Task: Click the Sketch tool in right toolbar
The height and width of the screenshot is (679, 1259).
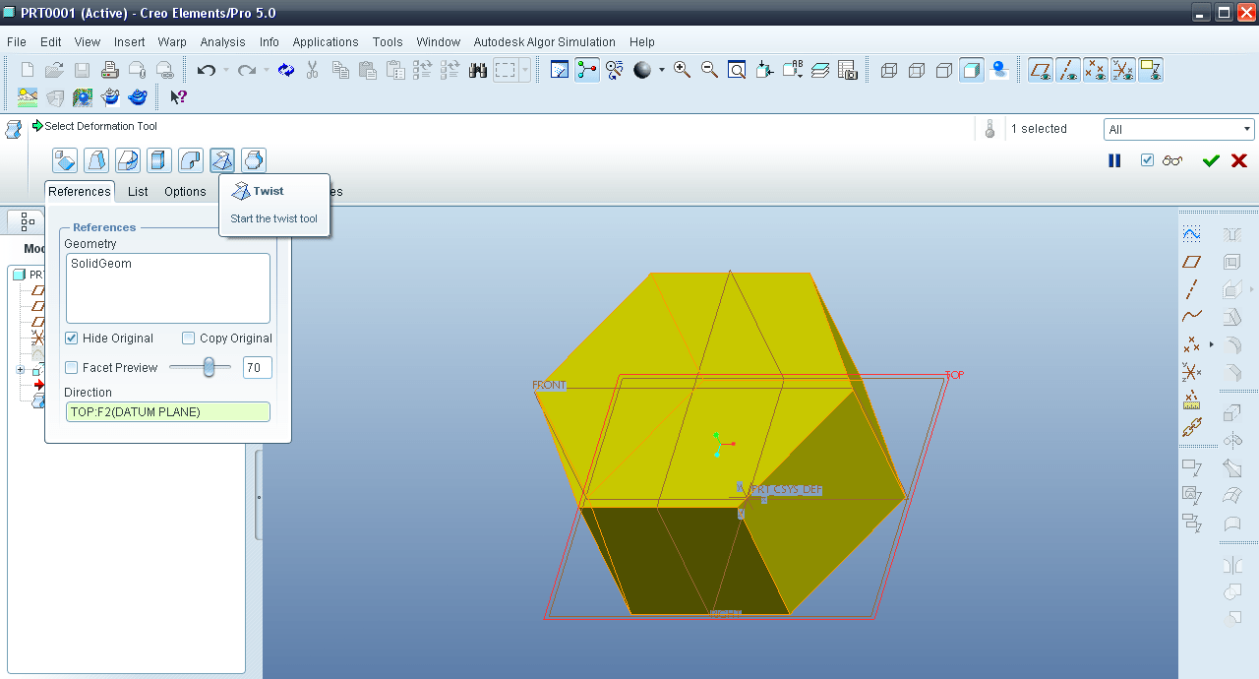Action: tap(1192, 234)
